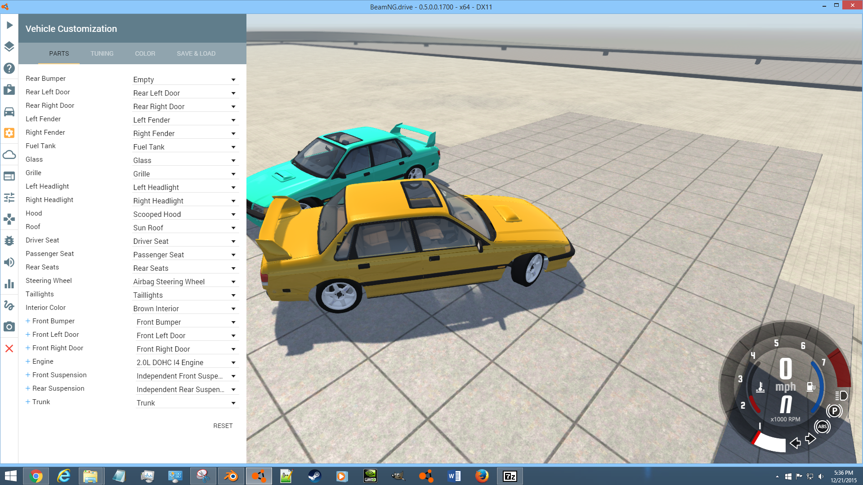Open the Glass part dropdown

185,160
